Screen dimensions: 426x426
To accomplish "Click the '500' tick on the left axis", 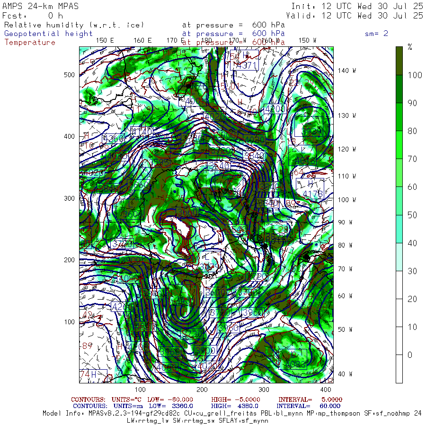I will 69,75.
